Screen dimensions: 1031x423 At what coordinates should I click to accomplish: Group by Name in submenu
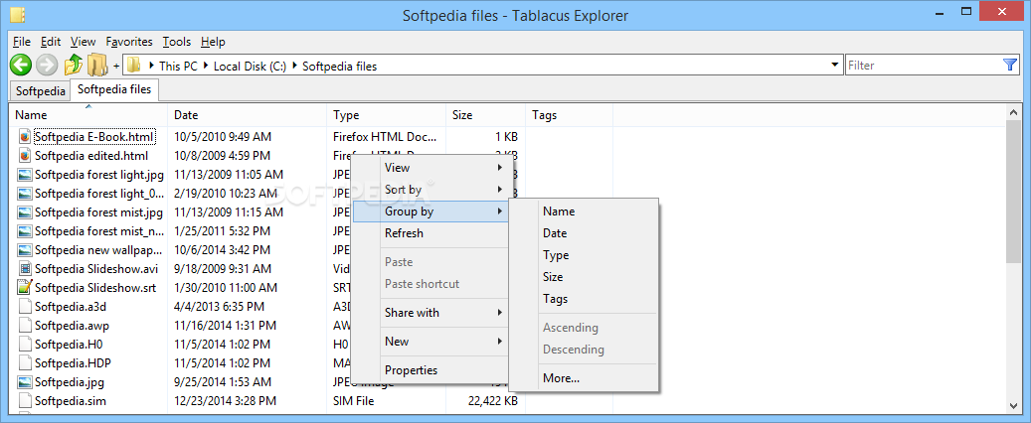click(559, 211)
